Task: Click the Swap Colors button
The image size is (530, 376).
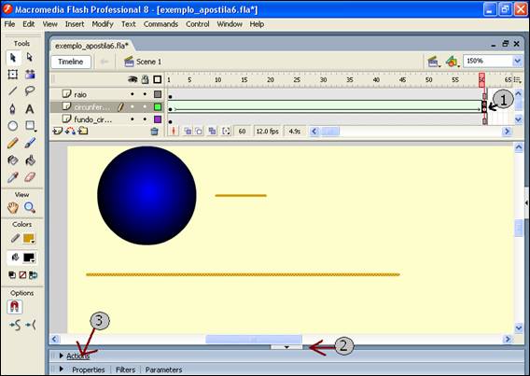Action: 34,275
